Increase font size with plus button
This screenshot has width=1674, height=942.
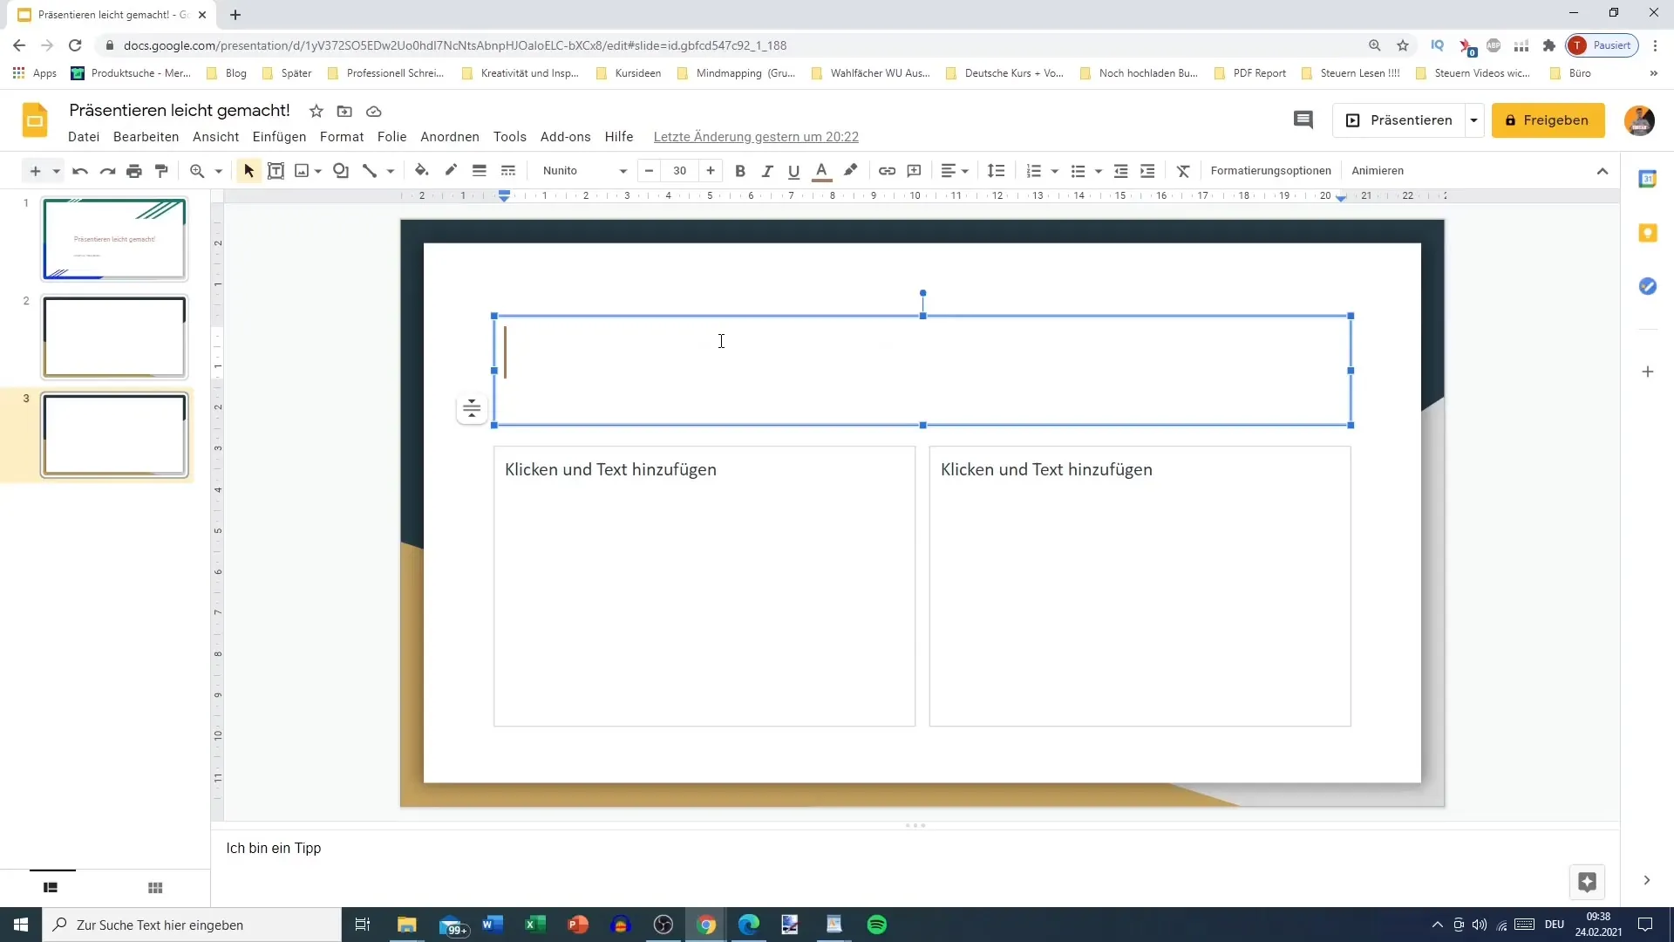pos(711,171)
